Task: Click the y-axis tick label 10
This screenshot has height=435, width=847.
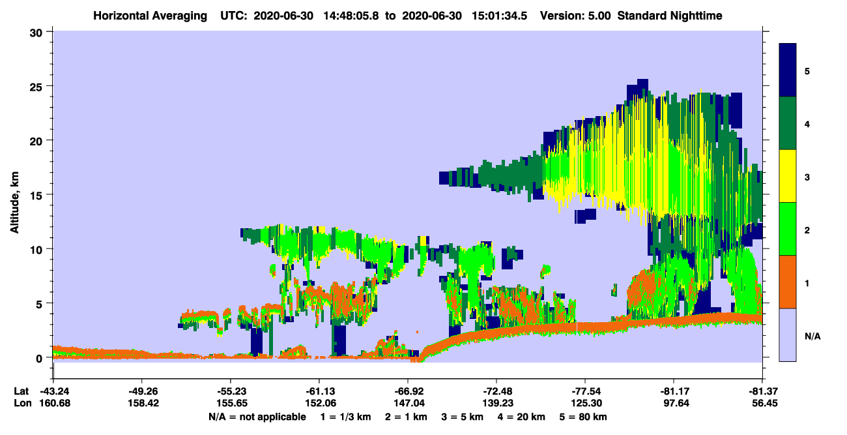Action: pyautogui.click(x=37, y=249)
